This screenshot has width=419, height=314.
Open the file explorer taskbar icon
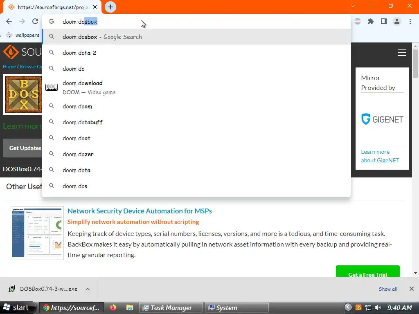point(130,307)
